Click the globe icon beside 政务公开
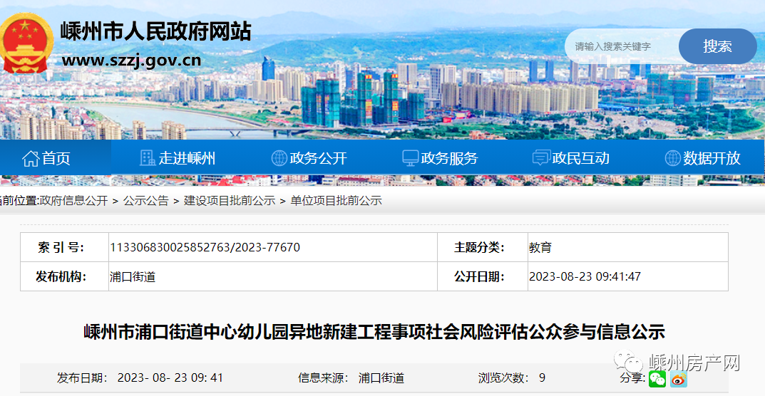The width and height of the screenshot is (765, 396). 279,158
